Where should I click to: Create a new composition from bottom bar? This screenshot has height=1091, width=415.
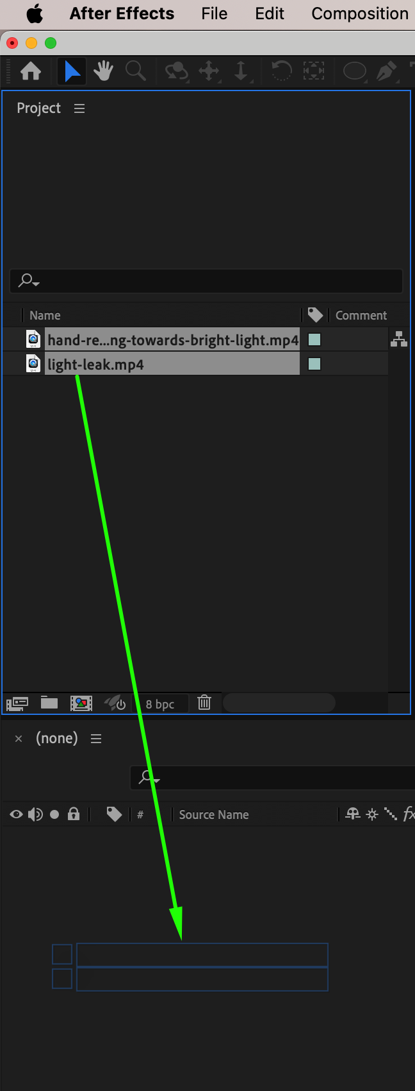[81, 703]
